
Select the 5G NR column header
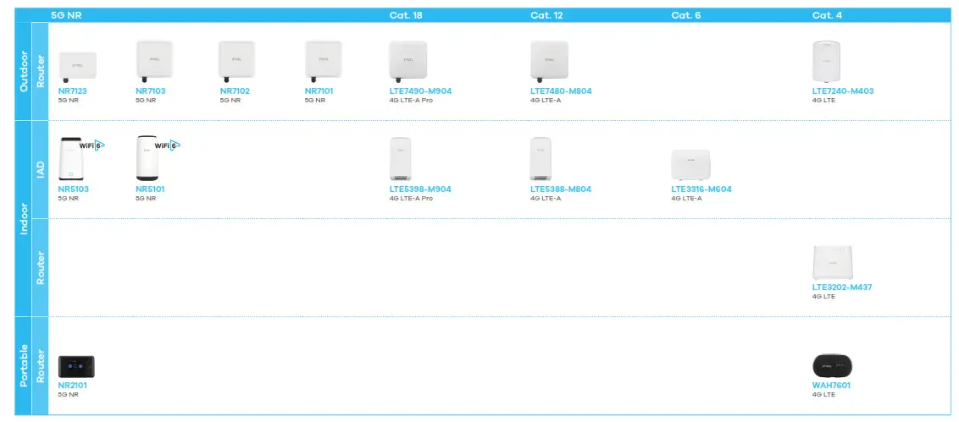tap(66, 15)
